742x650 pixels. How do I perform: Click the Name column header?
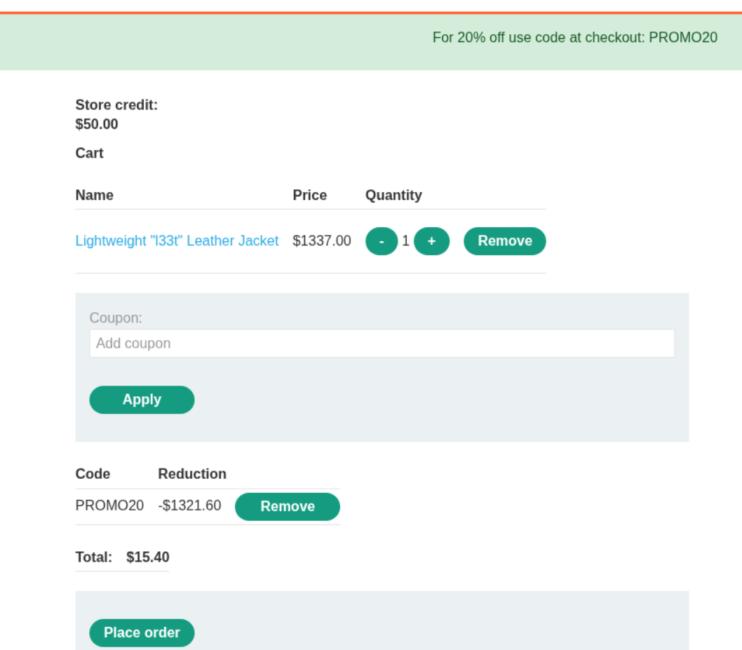[94, 195]
